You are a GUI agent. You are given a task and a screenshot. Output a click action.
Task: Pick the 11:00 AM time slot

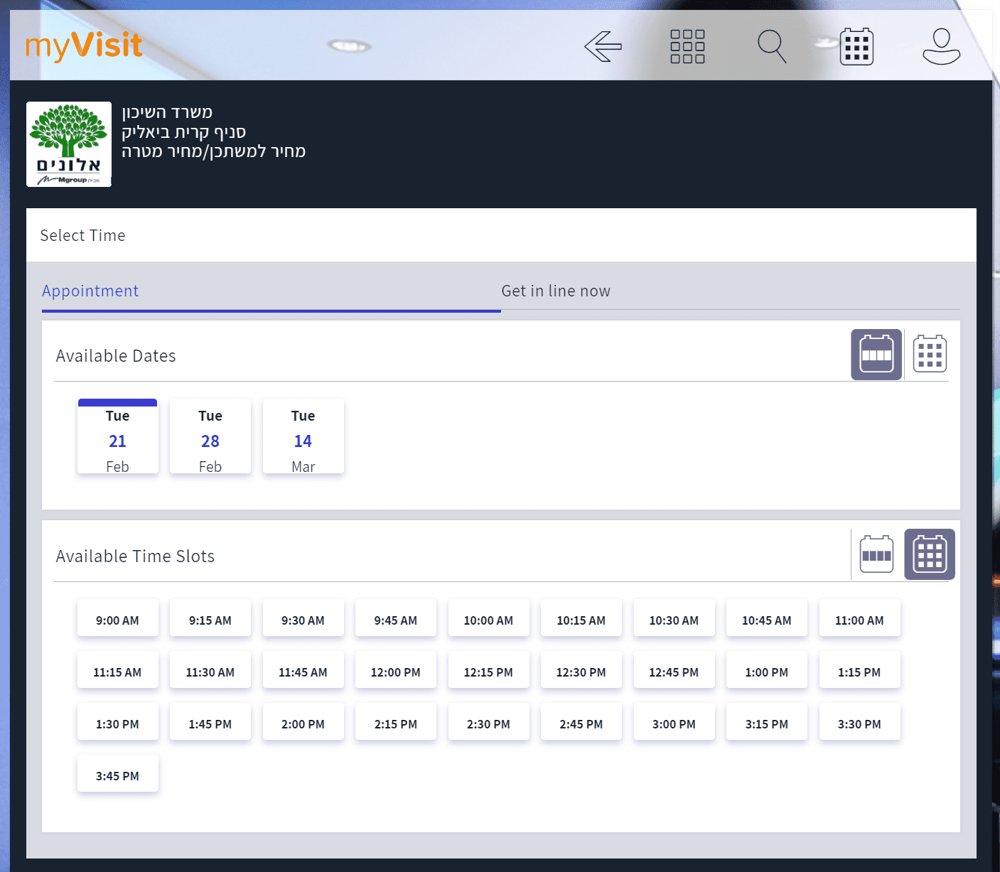click(859, 620)
